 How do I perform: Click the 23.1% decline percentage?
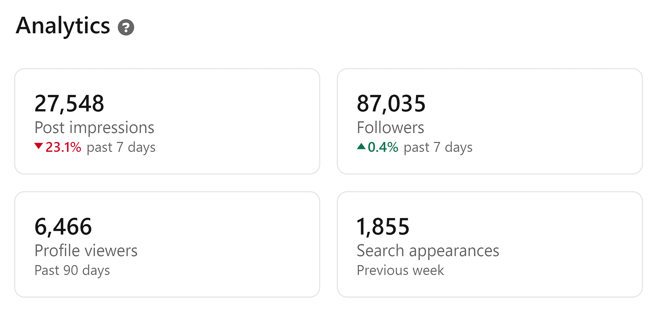tap(63, 146)
